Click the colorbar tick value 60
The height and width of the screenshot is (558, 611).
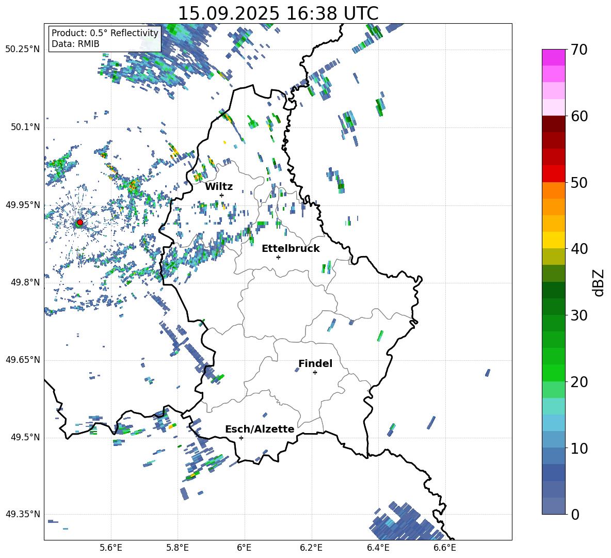pyautogui.click(x=579, y=116)
